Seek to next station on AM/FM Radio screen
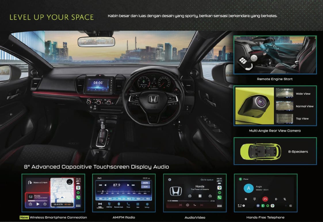 (133, 185)
